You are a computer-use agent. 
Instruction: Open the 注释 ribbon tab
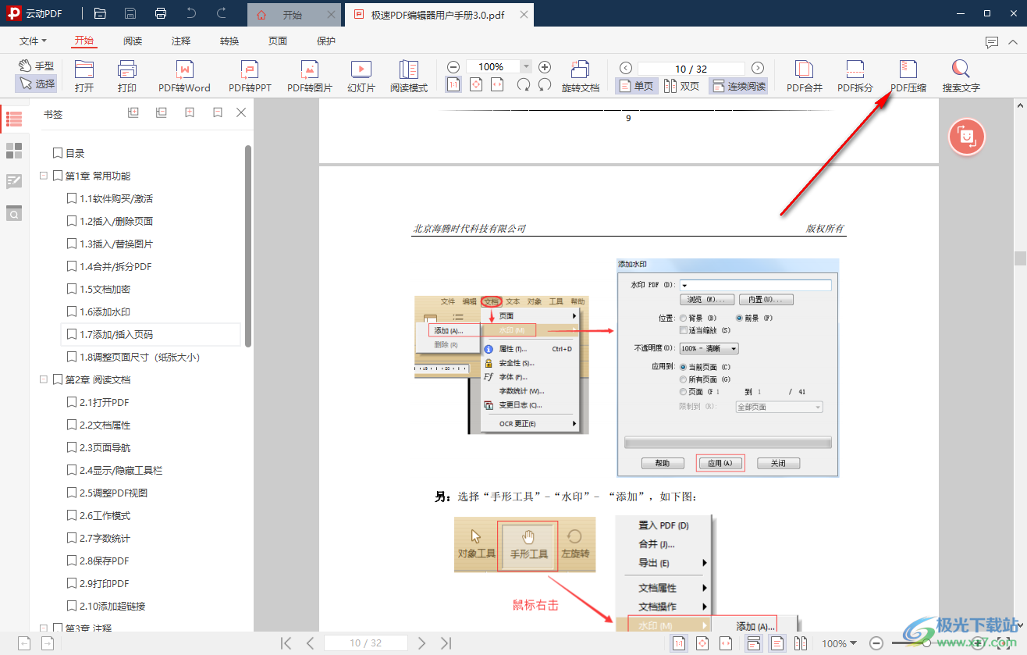pos(181,41)
